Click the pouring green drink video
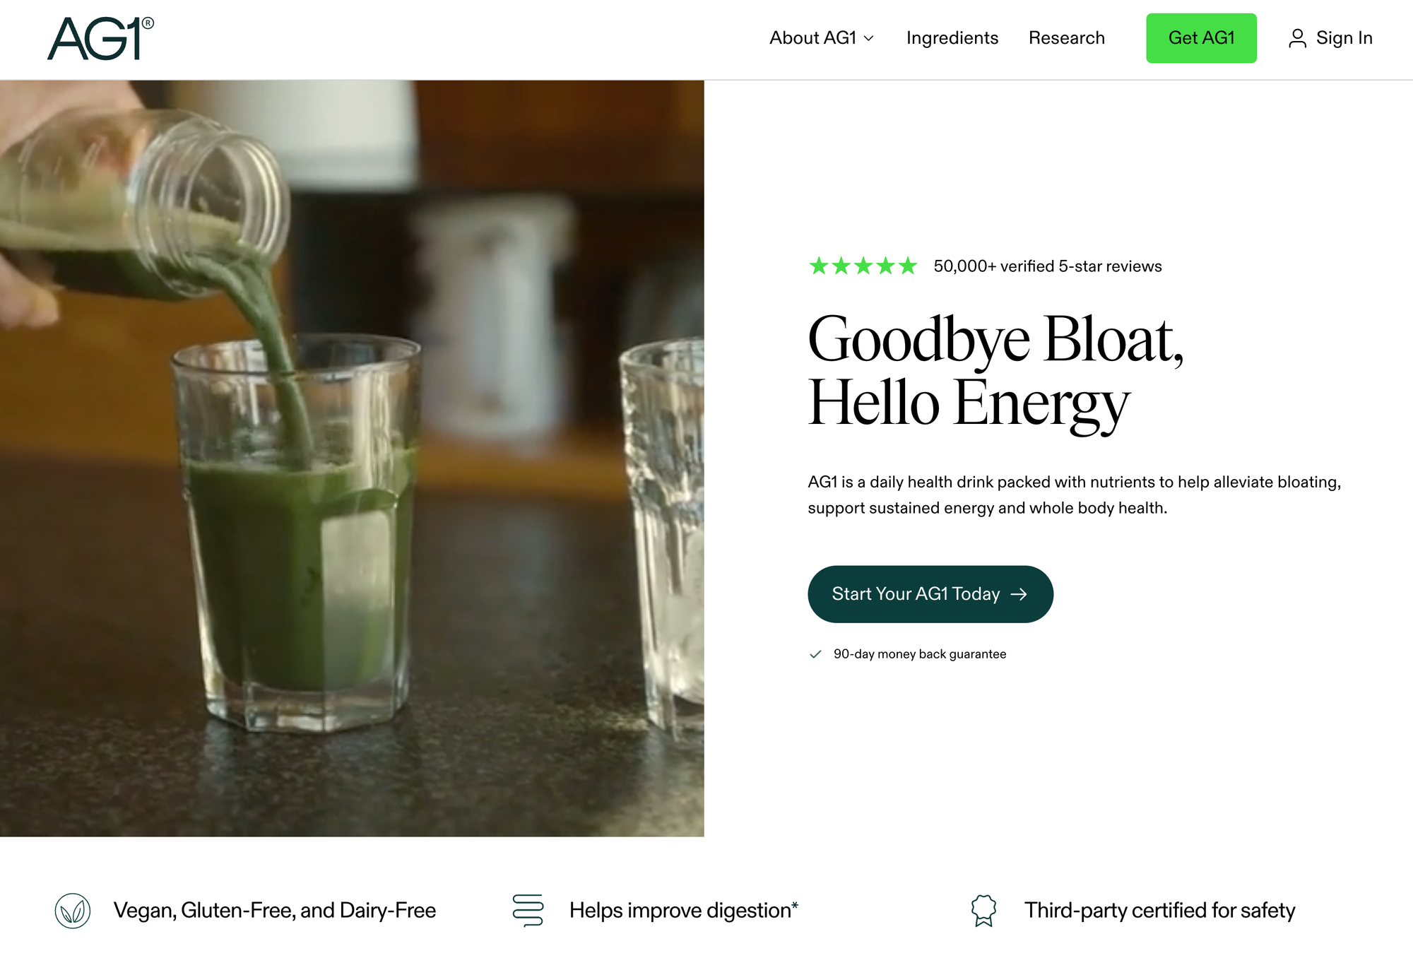The height and width of the screenshot is (958, 1413). (352, 459)
